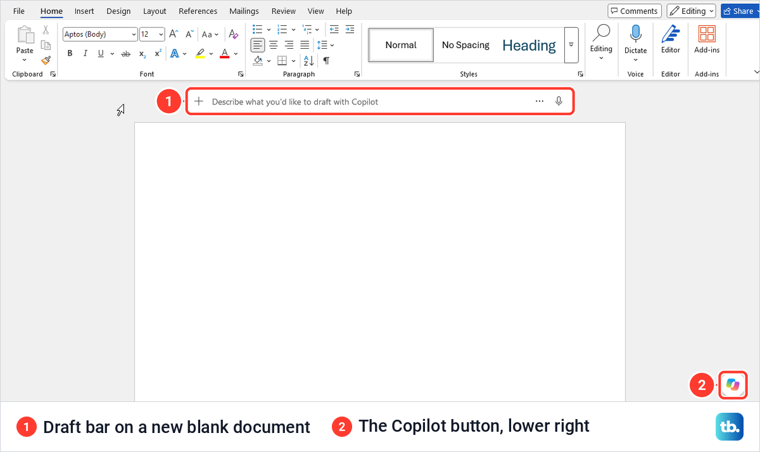Toggle bold formatting

[69, 54]
